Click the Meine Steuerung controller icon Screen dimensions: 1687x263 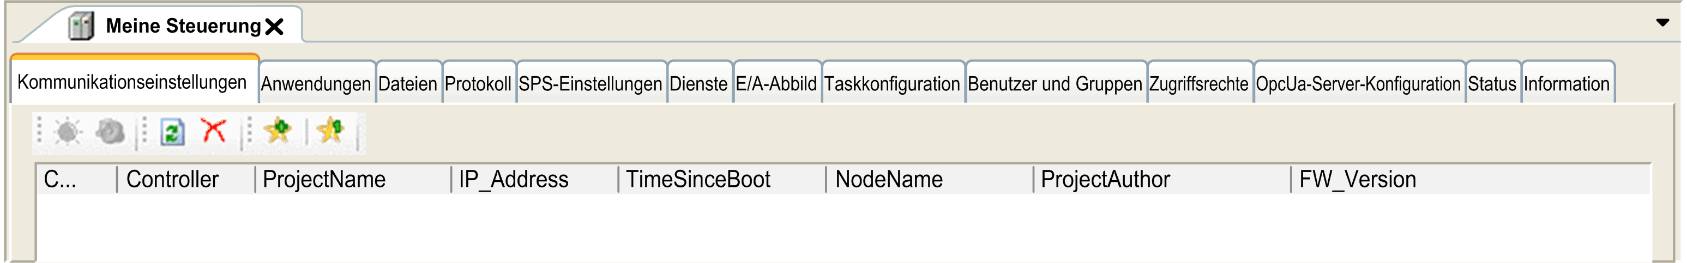(x=81, y=26)
